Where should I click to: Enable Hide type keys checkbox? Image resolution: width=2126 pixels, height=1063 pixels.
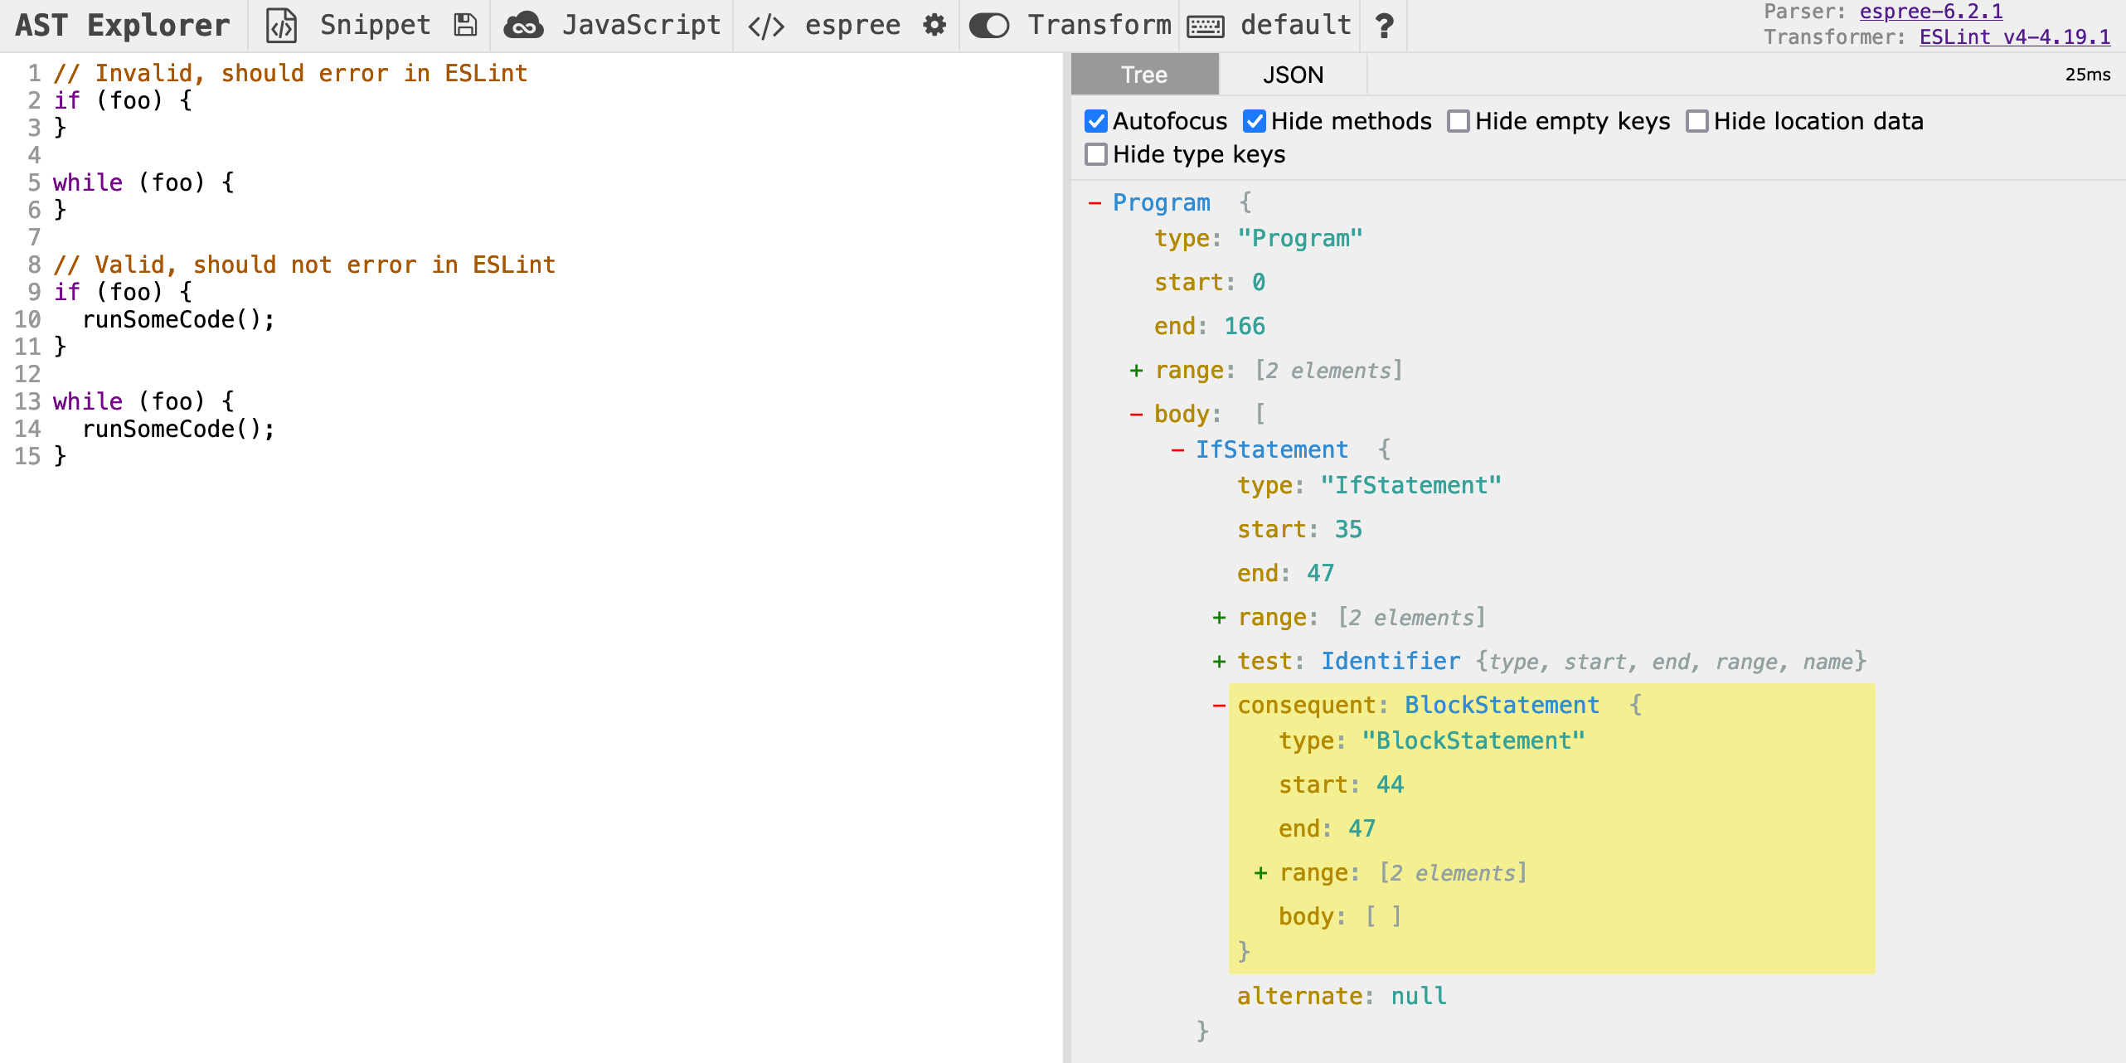pos(1095,154)
